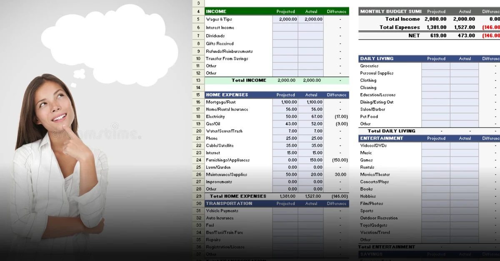This screenshot has height=261, width=500.
Task: Click the NET value of 619.00
Action: pos(436,35)
